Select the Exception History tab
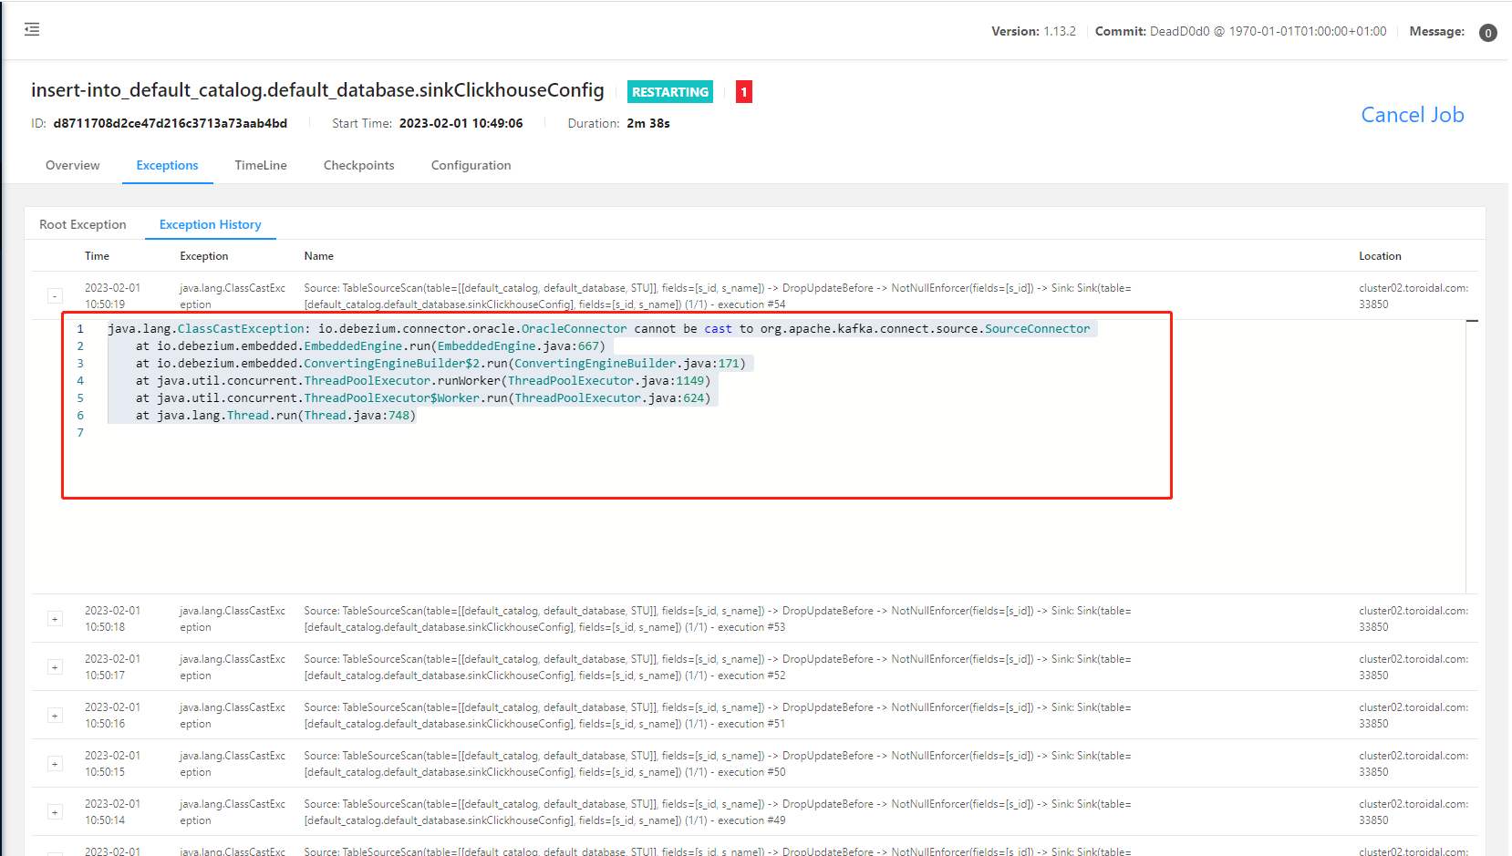Viewport: 1512px width, 856px height. pos(211,224)
